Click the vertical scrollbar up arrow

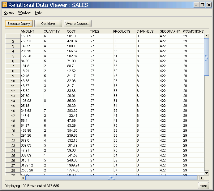[207, 36]
